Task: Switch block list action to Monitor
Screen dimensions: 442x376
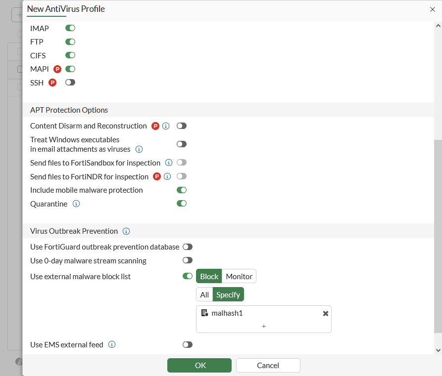Action: [x=239, y=277]
